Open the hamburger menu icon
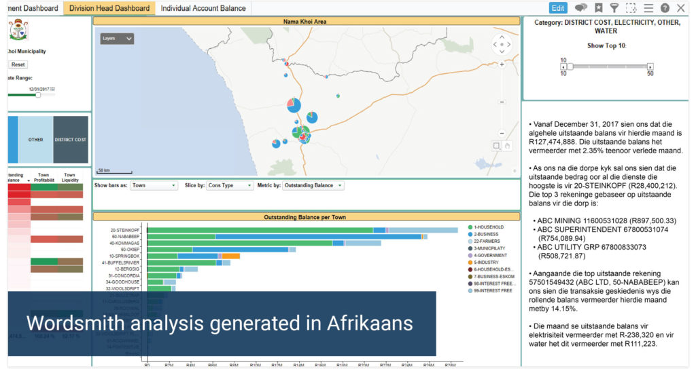Screen dimensions: 696x369 click(x=648, y=8)
